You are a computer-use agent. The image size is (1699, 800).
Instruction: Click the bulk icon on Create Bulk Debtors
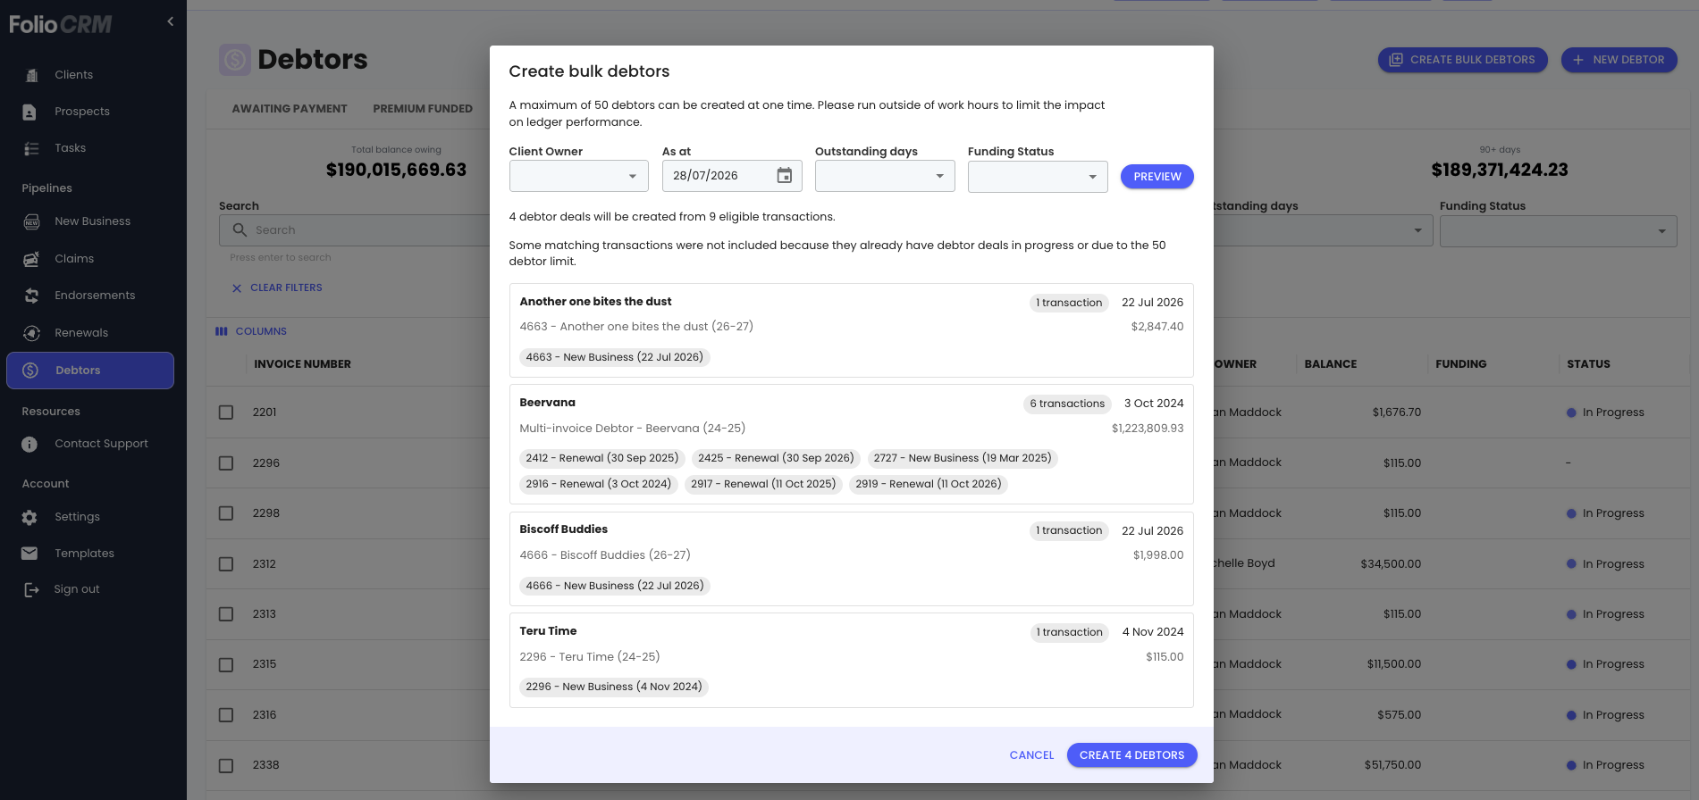[1396, 60]
